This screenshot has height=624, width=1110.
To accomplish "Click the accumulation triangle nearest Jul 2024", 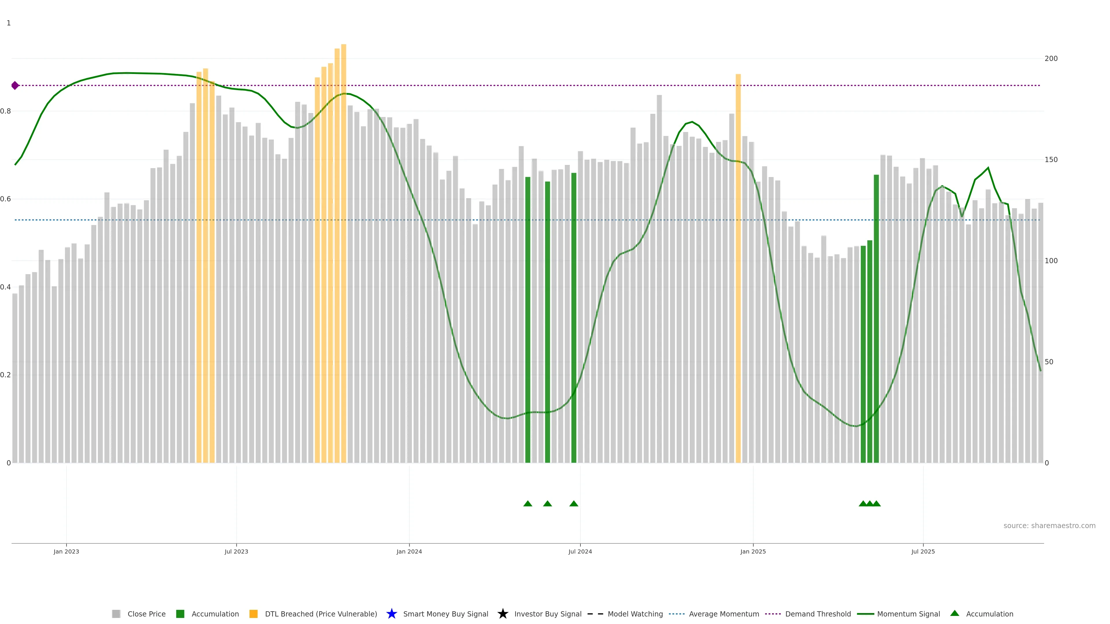I will pos(573,504).
